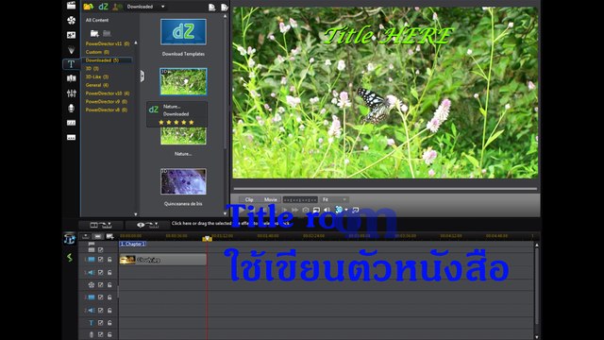Switch preview to Movie mode
Image resolution: width=604 pixels, height=340 pixels.
click(x=271, y=199)
